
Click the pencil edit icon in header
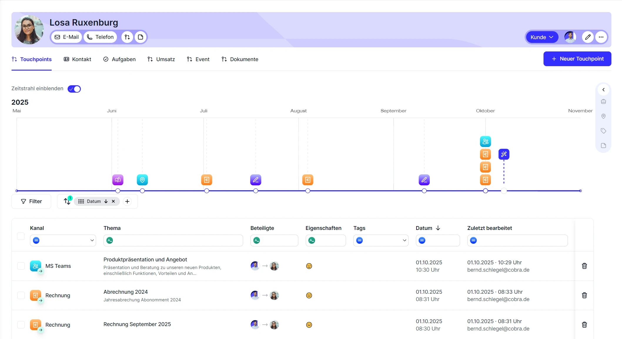(x=588, y=37)
